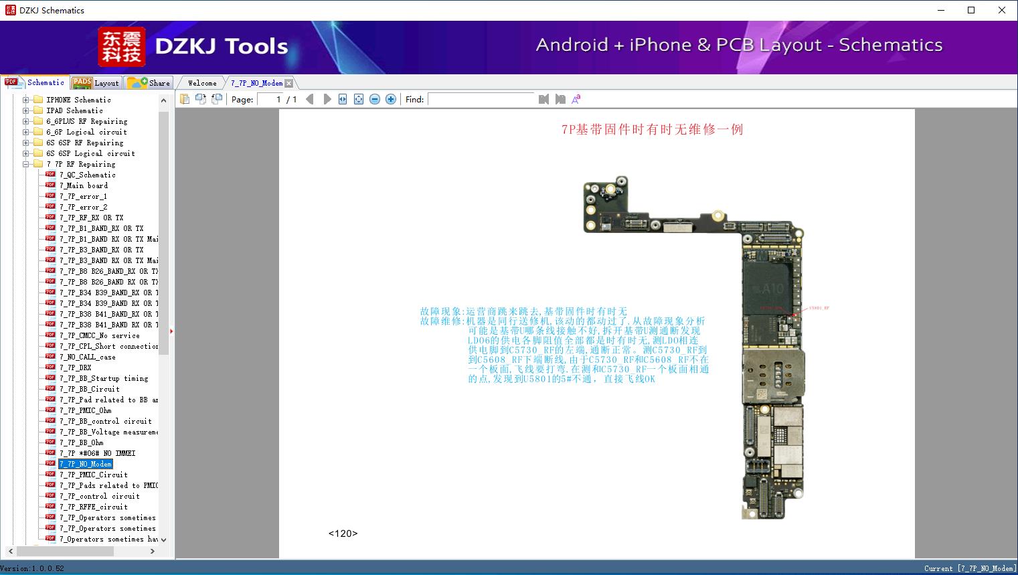Expand the 6S 6SP Logical circuit folder

click(26, 153)
